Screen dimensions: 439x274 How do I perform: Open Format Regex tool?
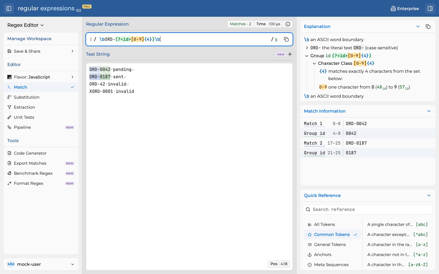point(41,183)
